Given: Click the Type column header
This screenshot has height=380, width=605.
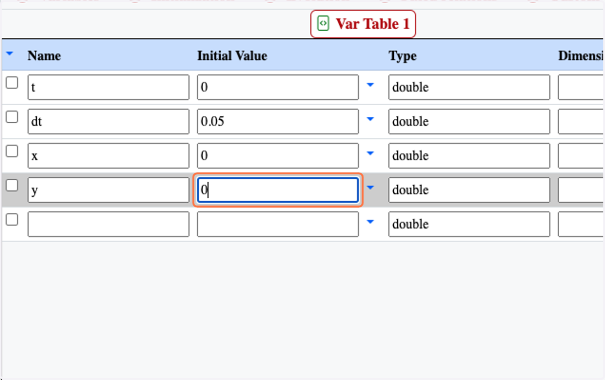Looking at the screenshot, I should [403, 56].
